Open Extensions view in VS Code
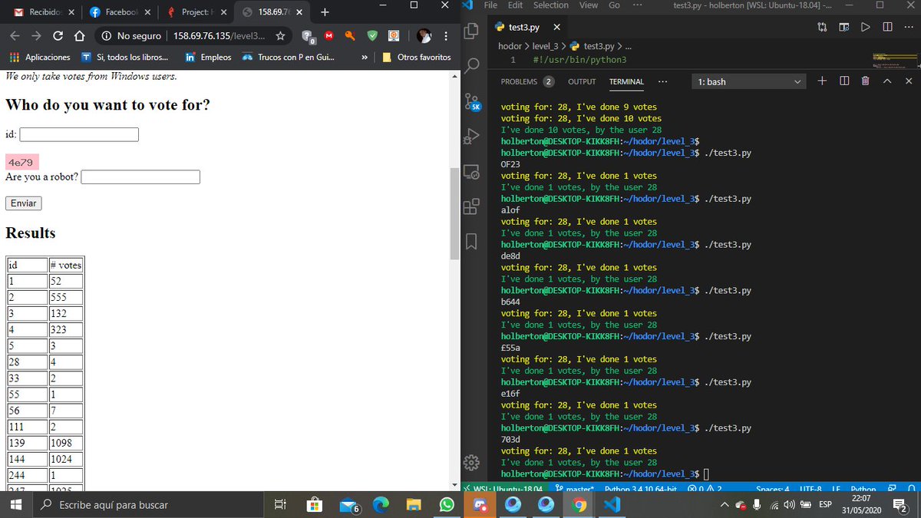Viewport: 921px width, 518px height. point(472,207)
